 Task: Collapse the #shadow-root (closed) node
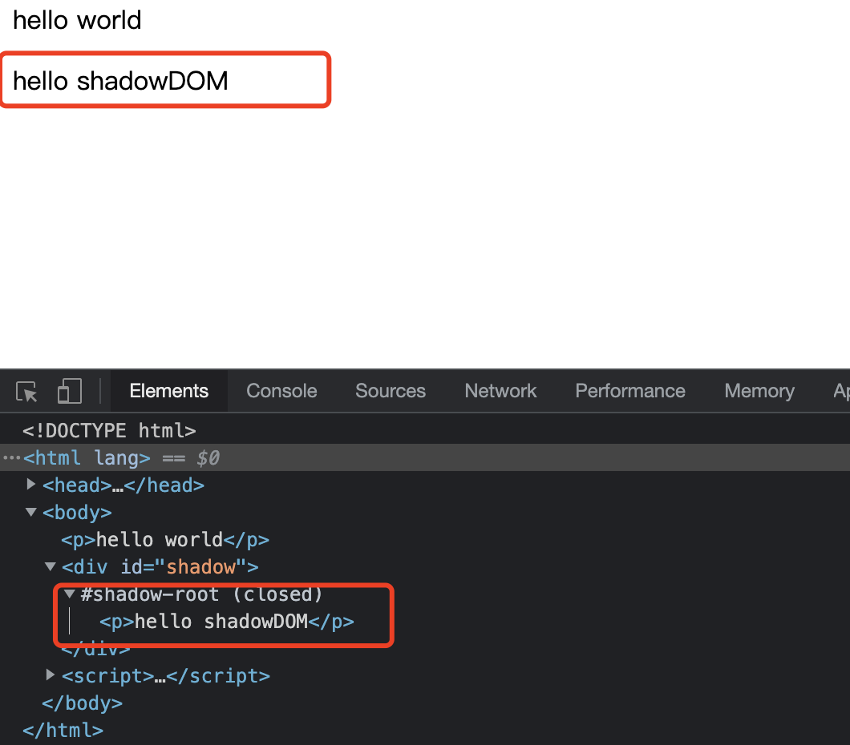(x=70, y=594)
